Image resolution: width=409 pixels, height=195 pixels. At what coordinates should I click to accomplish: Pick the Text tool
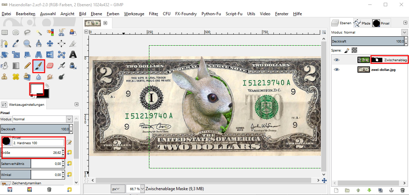(73, 54)
